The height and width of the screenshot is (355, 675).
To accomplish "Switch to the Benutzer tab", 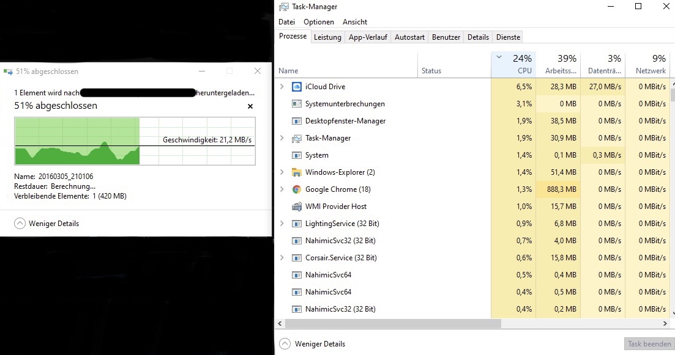I will (446, 37).
